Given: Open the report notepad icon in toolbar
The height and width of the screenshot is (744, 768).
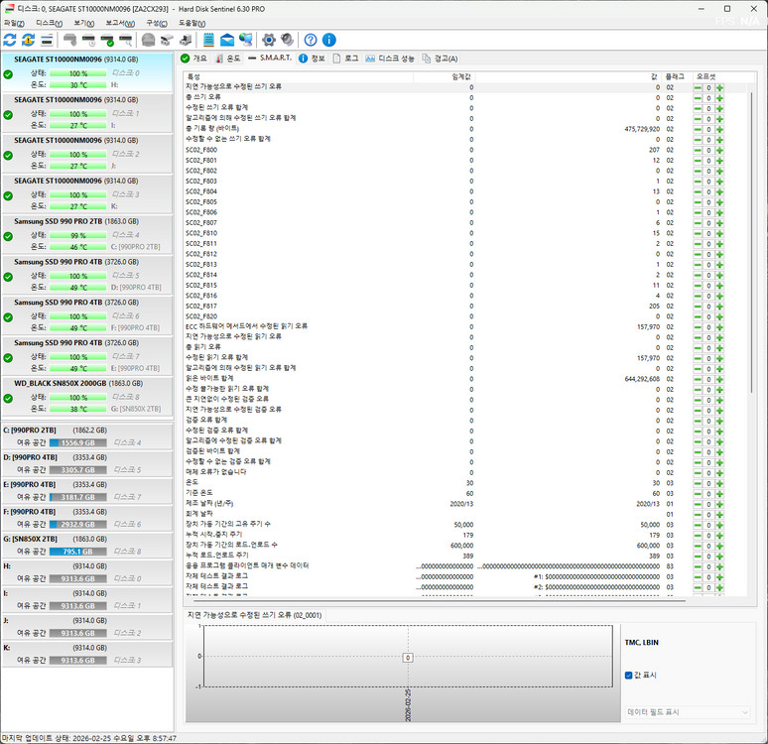Looking at the screenshot, I should tap(209, 40).
